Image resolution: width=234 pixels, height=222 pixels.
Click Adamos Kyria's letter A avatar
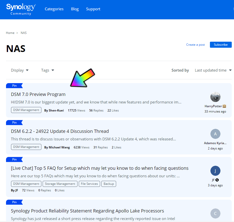(215, 134)
